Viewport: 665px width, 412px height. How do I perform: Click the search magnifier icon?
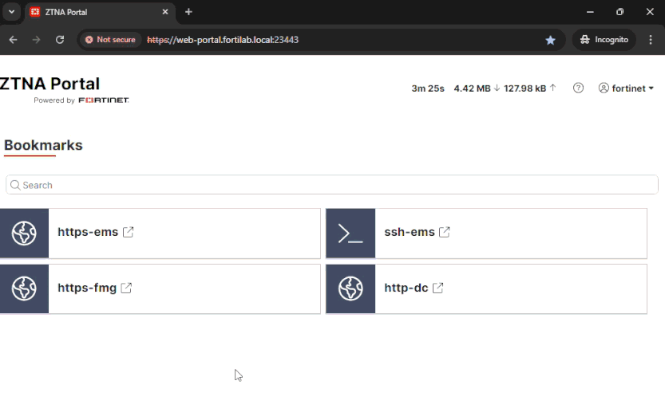coord(15,185)
